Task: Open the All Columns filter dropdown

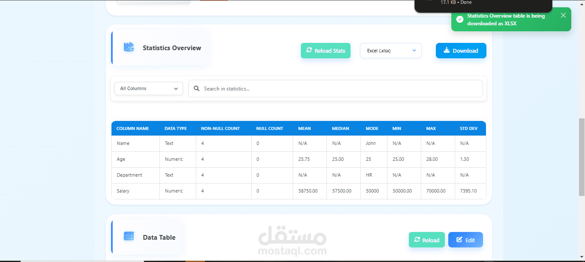Action: coord(149,88)
